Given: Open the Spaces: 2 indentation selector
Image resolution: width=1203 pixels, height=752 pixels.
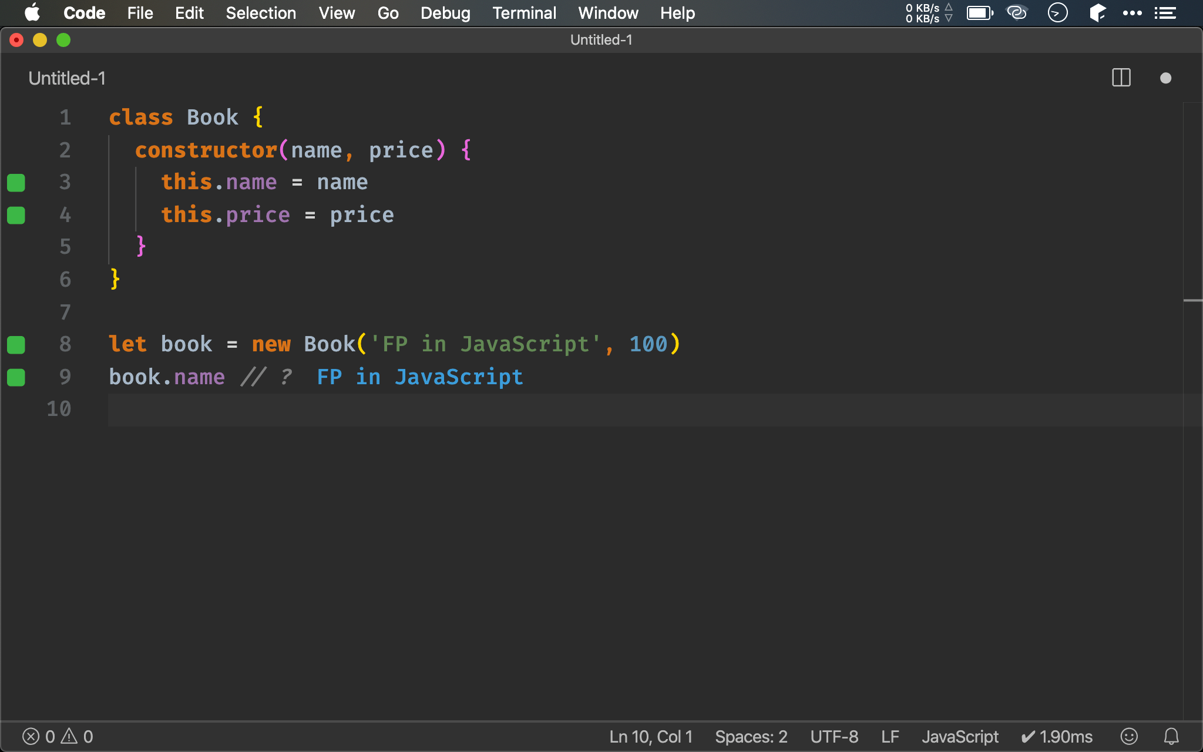Looking at the screenshot, I should tap(751, 736).
